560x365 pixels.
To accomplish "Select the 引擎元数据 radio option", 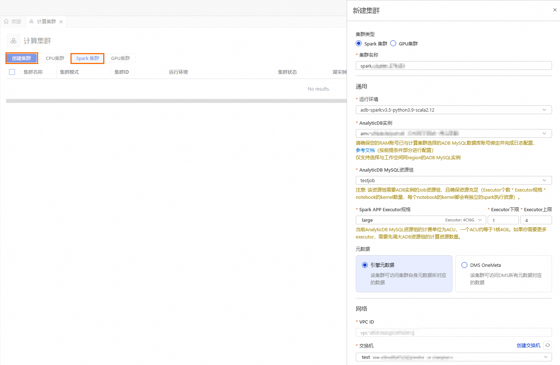I will point(404,274).
